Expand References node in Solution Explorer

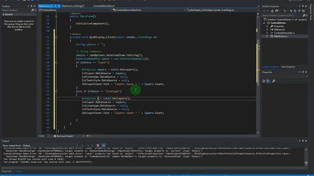click(x=267, y=29)
